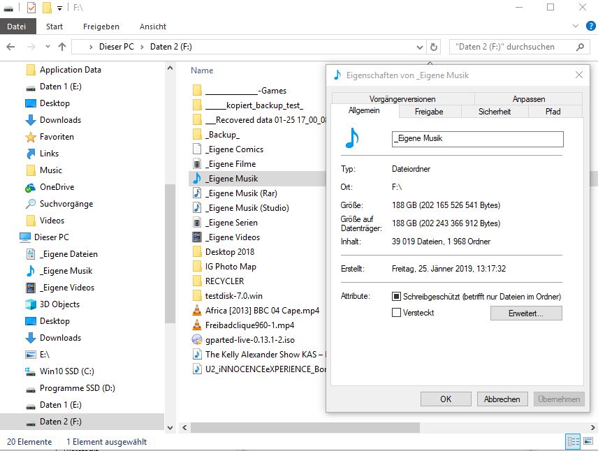Click the Suchvorgänge magnifier icon
This screenshot has width=598, height=451.
pyautogui.click(x=31, y=204)
